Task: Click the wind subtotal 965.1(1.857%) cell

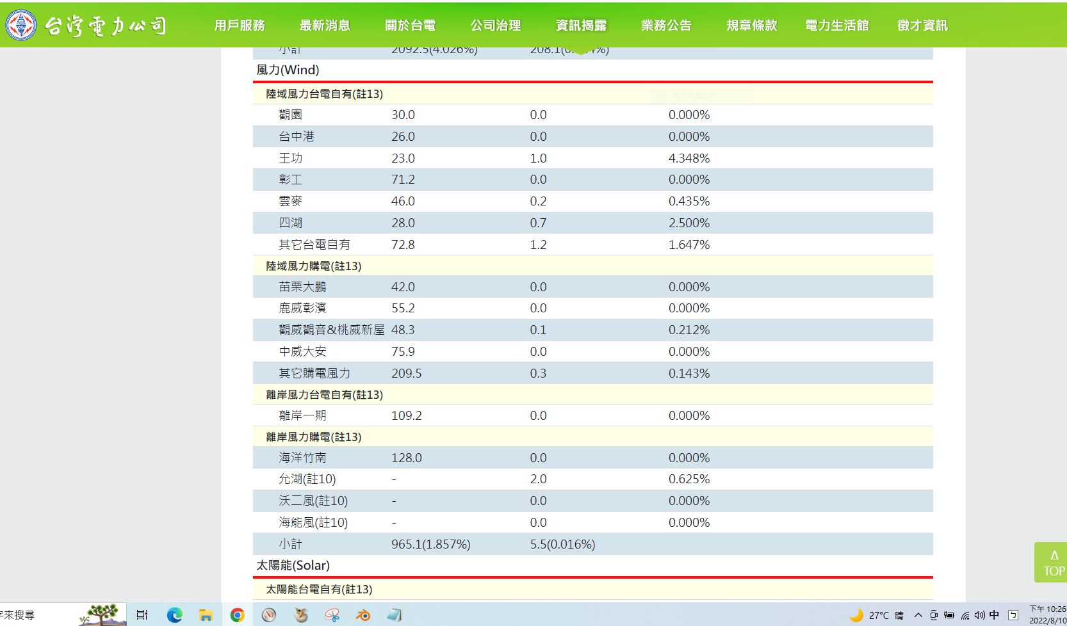Action: click(x=431, y=544)
